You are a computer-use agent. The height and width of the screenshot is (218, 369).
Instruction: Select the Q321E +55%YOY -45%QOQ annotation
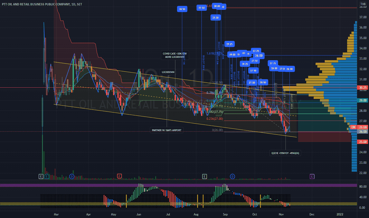point(285,153)
